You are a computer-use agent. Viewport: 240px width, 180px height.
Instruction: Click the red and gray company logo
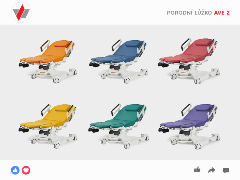coord(21,12)
